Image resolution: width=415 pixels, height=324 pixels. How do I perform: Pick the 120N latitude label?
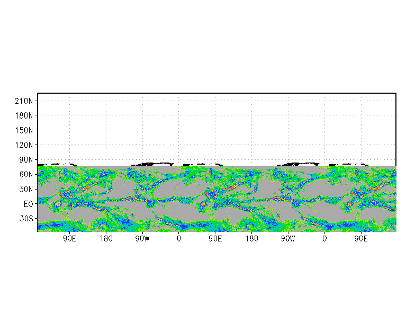(x=24, y=145)
